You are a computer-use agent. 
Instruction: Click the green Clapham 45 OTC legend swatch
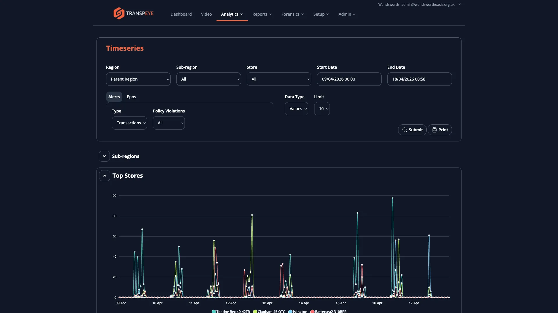click(255, 311)
